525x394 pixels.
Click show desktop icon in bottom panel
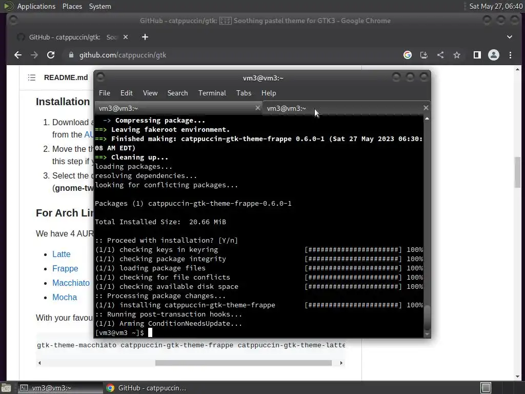point(6,388)
